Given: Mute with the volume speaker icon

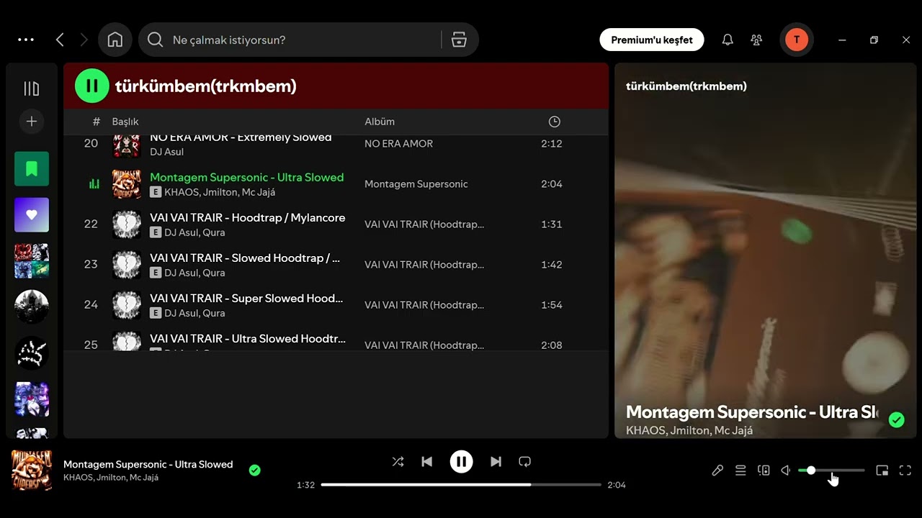Looking at the screenshot, I should click(x=786, y=471).
